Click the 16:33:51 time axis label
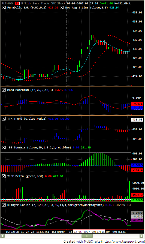Screen dimensions: 145x244 click(43, 232)
